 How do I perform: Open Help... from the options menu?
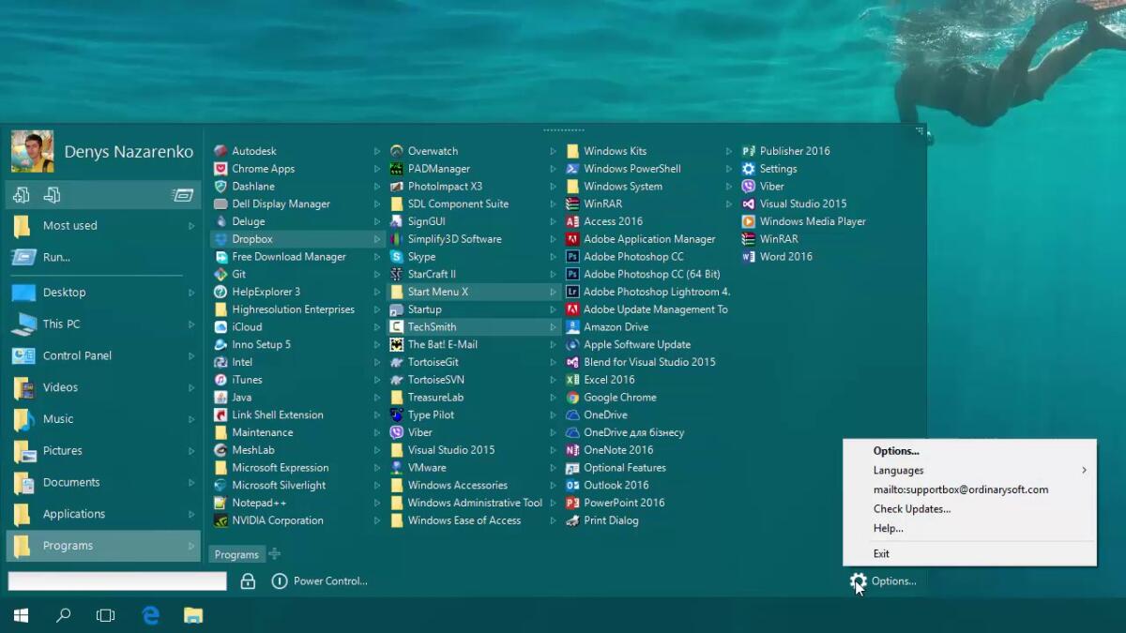click(888, 528)
